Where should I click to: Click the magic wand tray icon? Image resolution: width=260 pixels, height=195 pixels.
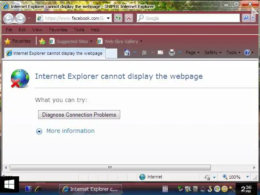[232, 188]
